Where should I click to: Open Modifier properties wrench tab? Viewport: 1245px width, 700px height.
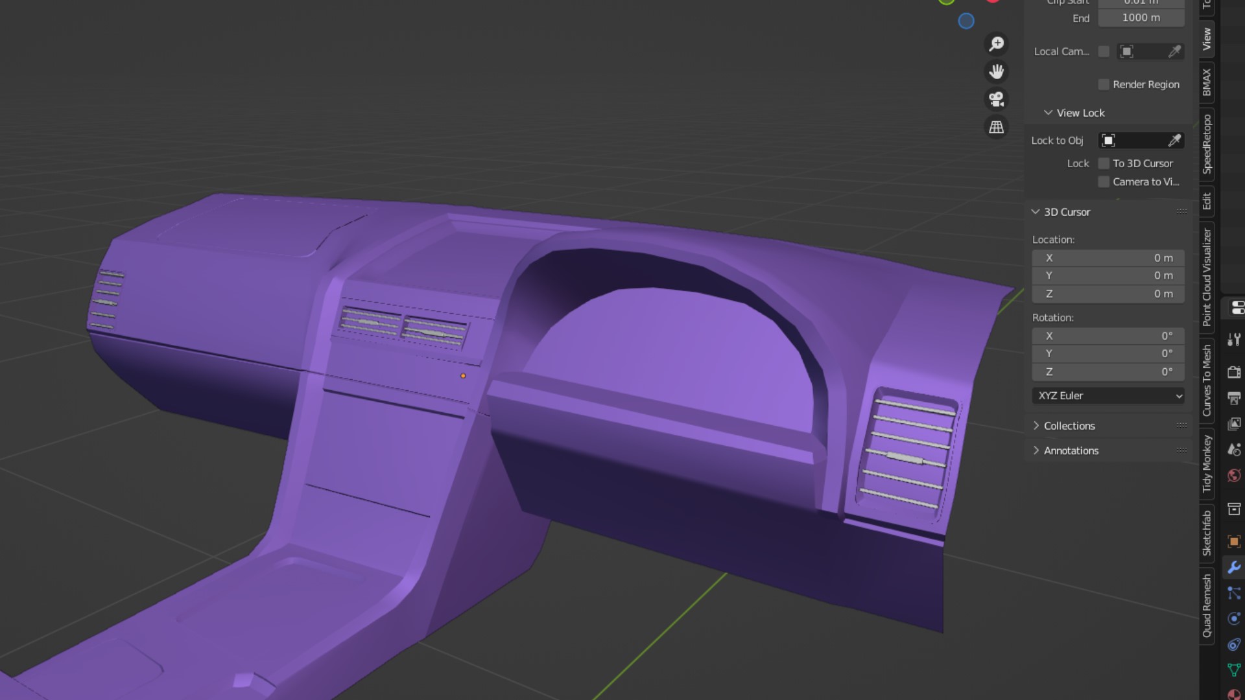(x=1233, y=567)
